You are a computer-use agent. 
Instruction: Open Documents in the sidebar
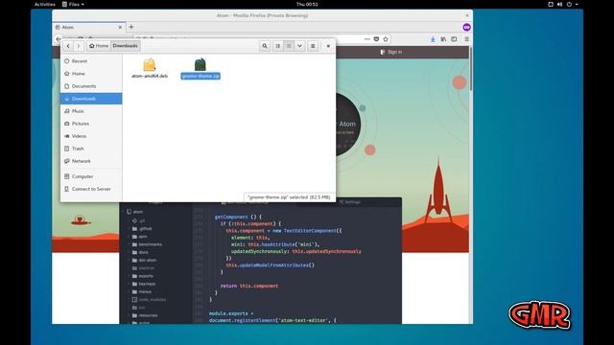(x=91, y=86)
